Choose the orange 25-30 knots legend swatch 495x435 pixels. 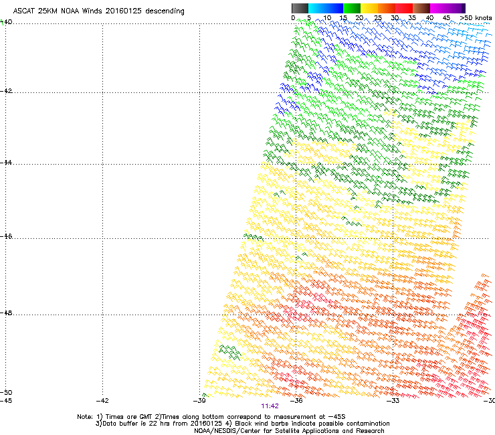(x=387, y=8)
